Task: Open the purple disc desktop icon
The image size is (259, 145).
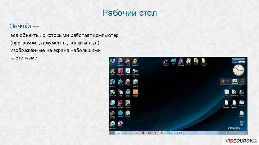Action: 120,124
